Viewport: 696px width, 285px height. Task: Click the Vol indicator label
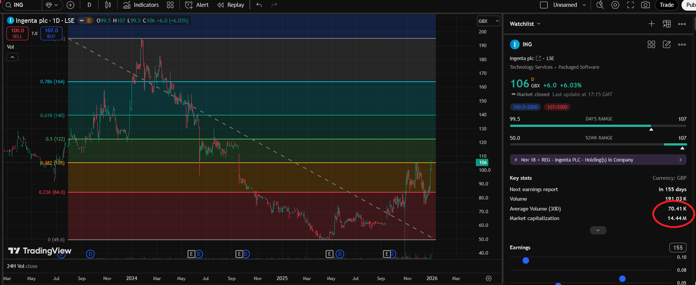pos(10,46)
